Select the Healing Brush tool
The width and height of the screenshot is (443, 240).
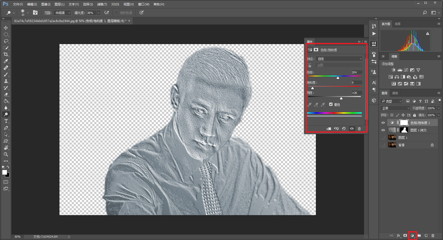tap(6, 68)
